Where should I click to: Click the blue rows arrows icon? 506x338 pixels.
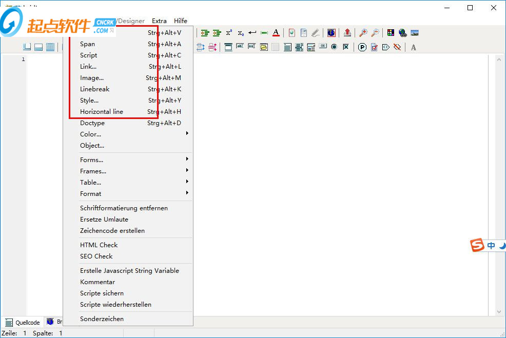coord(201,47)
